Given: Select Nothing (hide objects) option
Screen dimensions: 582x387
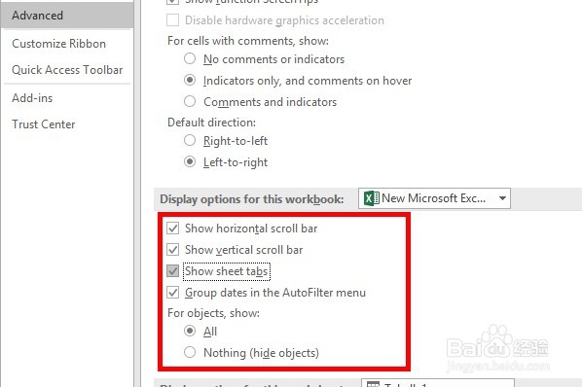Looking at the screenshot, I should [x=190, y=352].
